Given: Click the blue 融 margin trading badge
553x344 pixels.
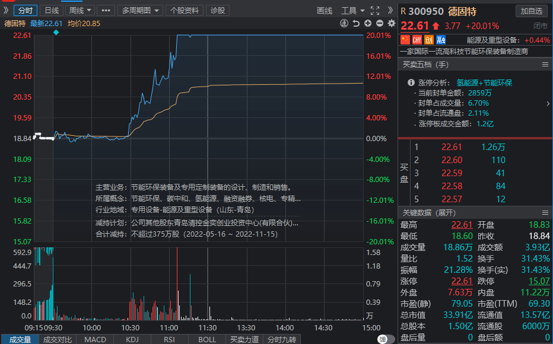Looking at the screenshot, I should pyautogui.click(x=441, y=40).
